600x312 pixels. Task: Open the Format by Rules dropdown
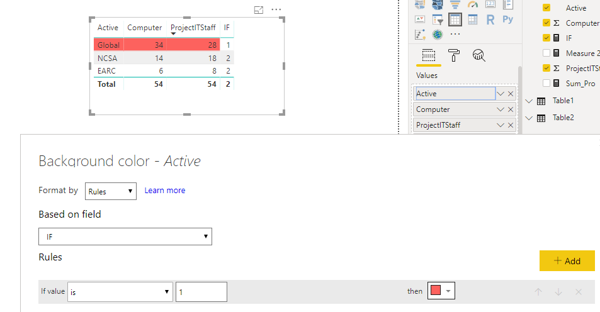tap(111, 191)
